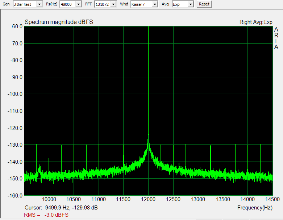The image size is (283, 220).
Task: Open the Avg averaging mode dropdown
Action: [x=191, y=4]
